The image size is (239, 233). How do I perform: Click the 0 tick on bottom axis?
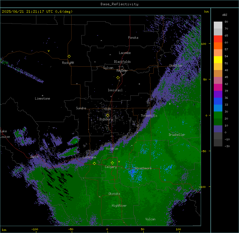(107, 229)
